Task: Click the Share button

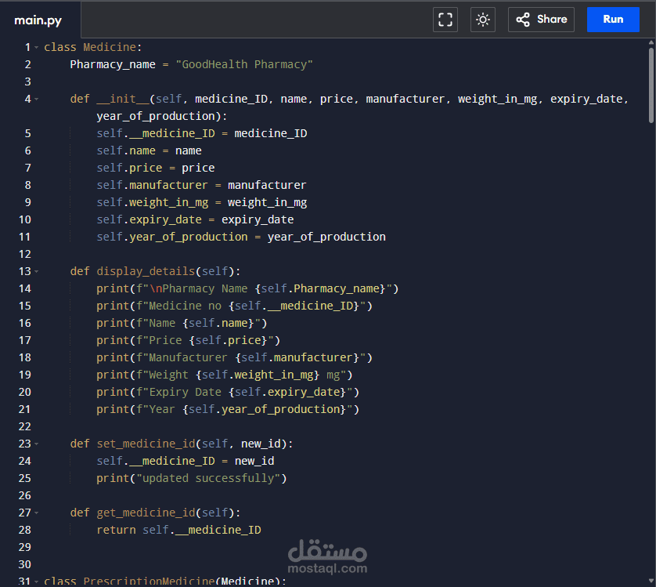Action: pos(541,20)
